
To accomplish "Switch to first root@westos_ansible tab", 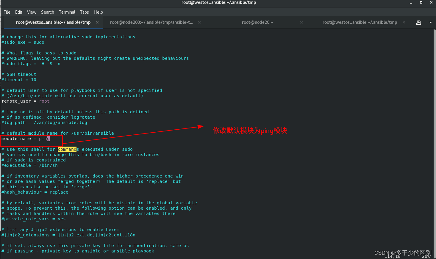I will (x=53, y=22).
